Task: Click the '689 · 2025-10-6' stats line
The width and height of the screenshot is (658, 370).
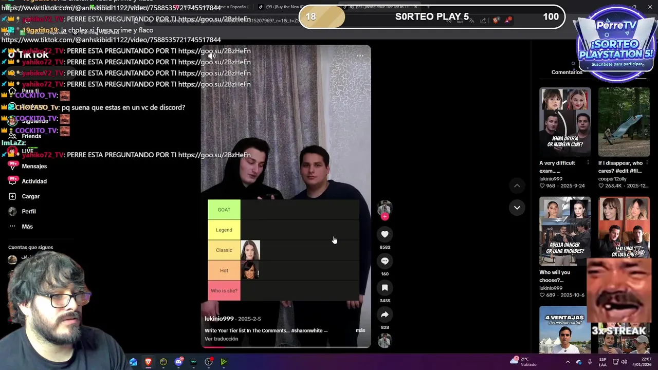Action: pyautogui.click(x=562, y=295)
